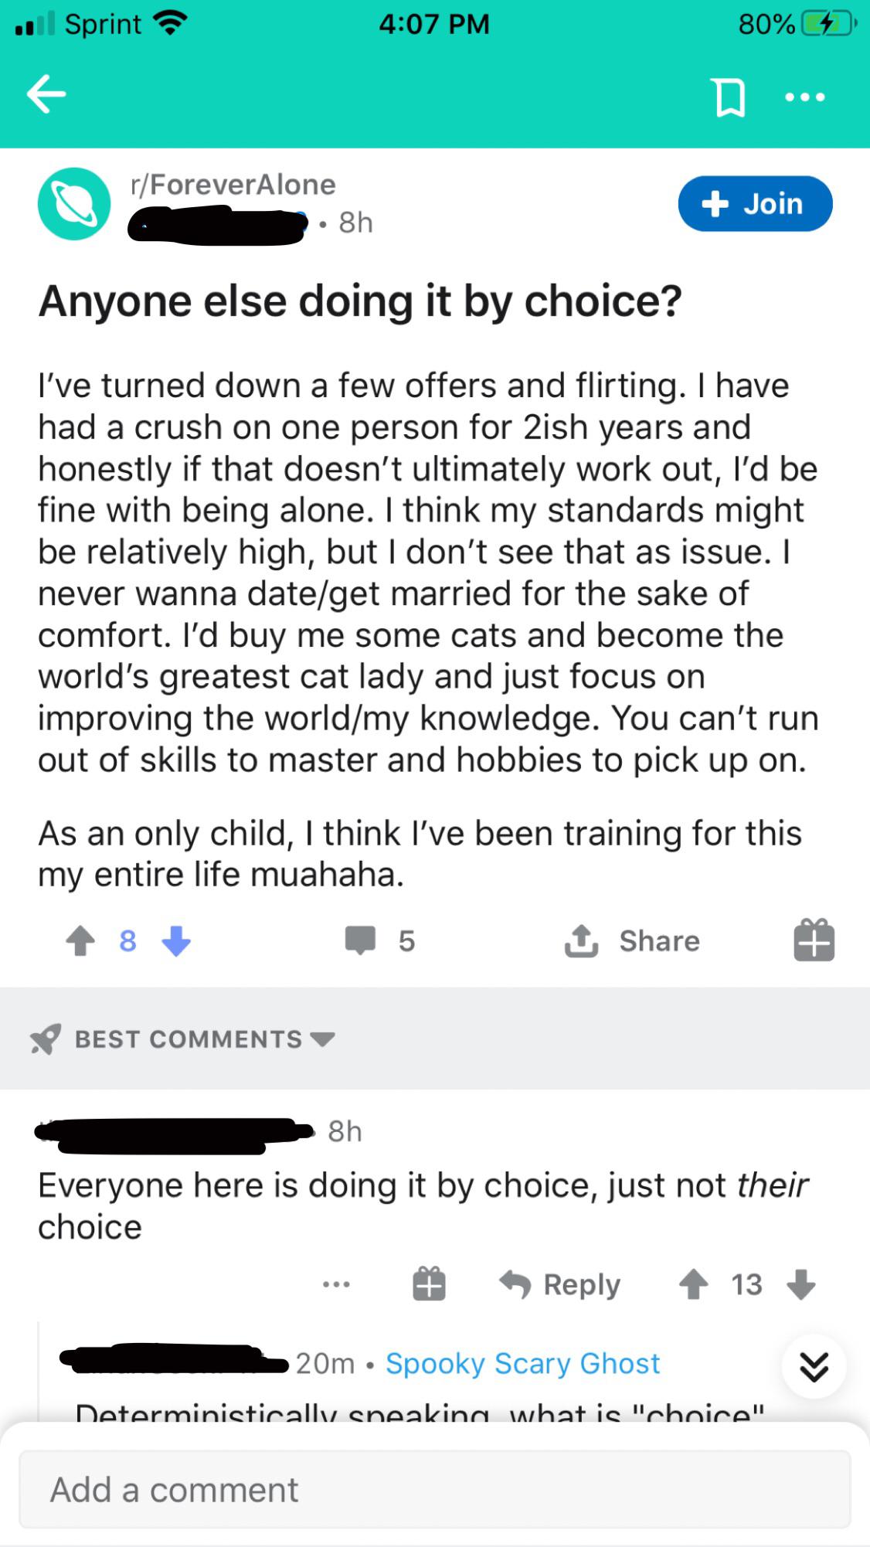Tap the Add a comment field
Image resolution: width=870 pixels, height=1547 pixels.
[435, 1489]
